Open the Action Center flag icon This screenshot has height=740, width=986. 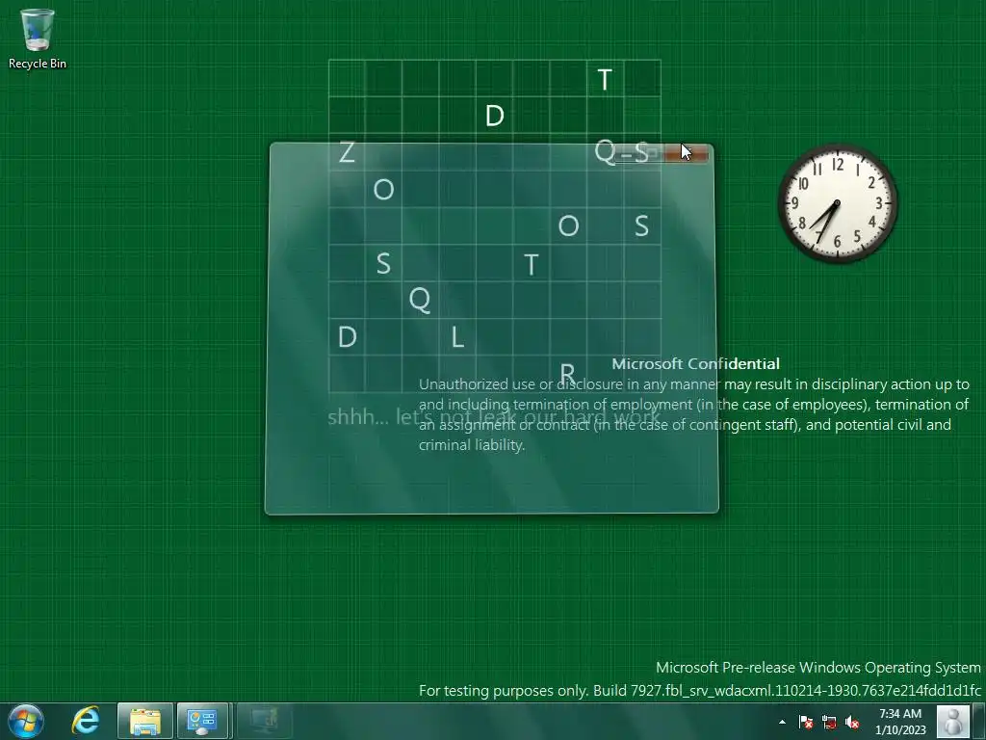tap(806, 722)
